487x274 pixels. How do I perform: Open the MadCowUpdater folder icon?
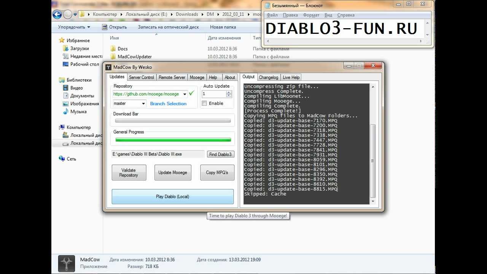coord(113,57)
